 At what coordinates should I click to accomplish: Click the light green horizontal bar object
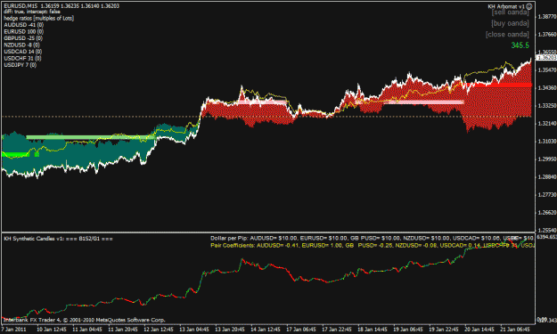91,137
